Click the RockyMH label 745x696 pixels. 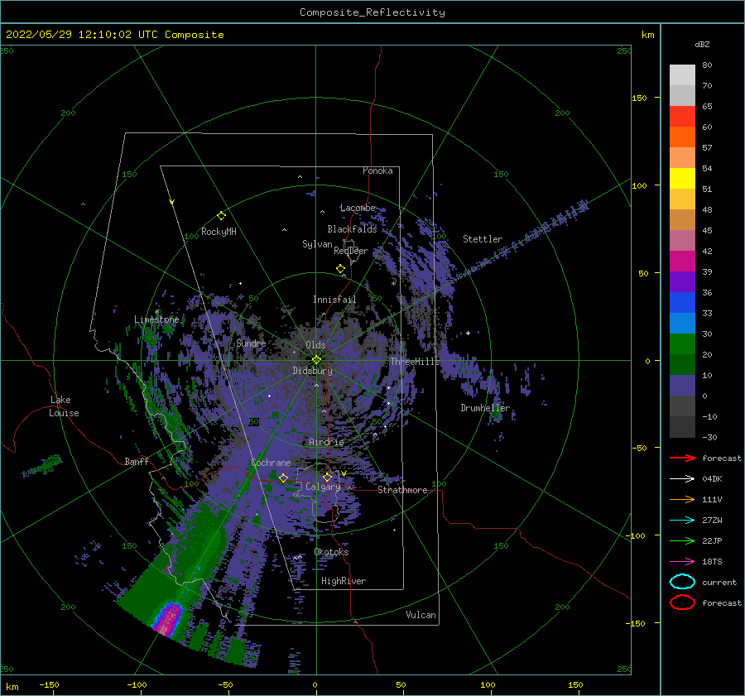pyautogui.click(x=219, y=232)
